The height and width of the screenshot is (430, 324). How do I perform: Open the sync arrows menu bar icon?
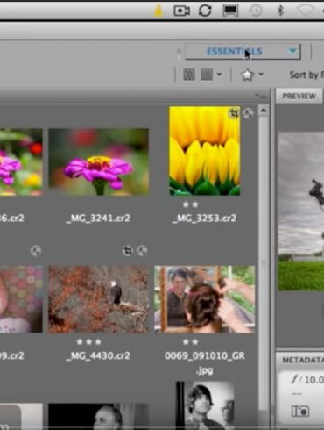pyautogui.click(x=205, y=11)
